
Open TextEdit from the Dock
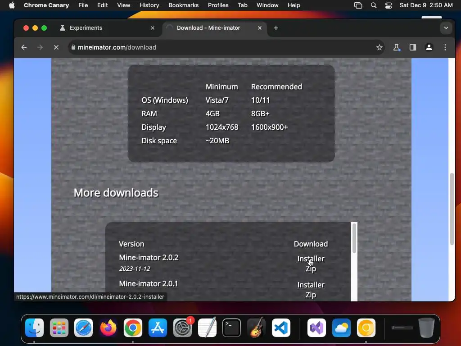pyautogui.click(x=207, y=328)
